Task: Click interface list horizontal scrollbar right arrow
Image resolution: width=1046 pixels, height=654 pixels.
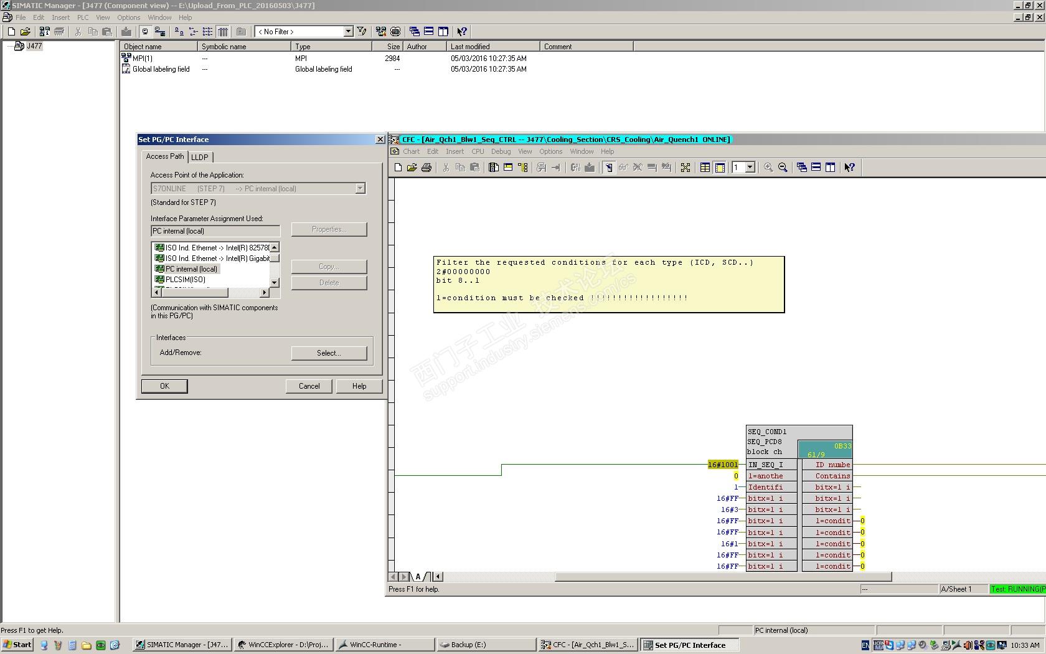Action: click(265, 293)
